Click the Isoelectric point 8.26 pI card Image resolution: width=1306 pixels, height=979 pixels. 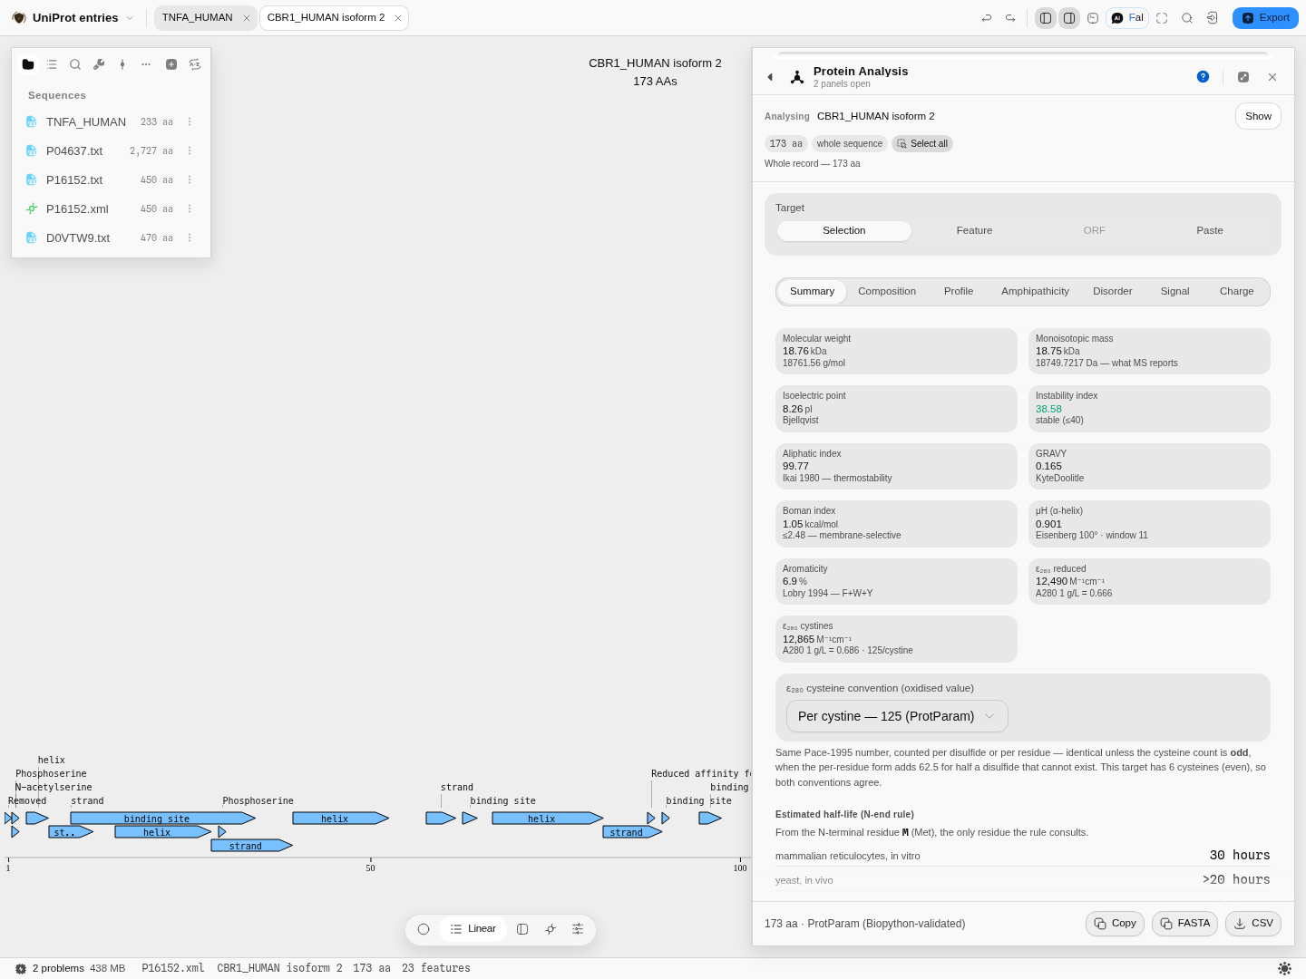896,408
